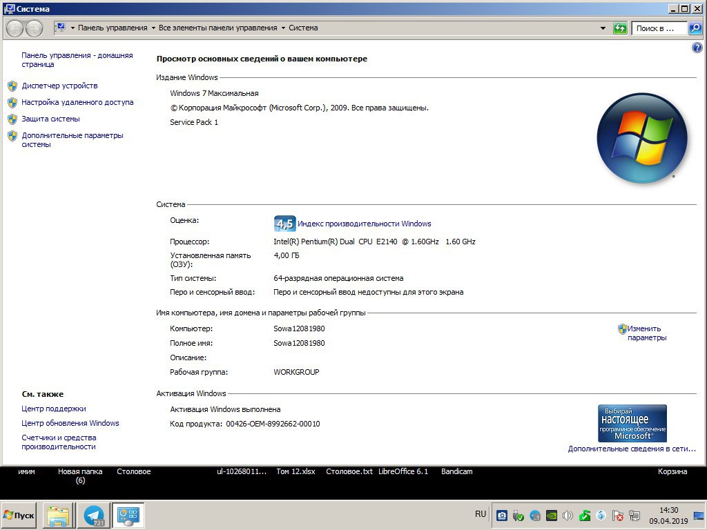Open Счетчики и средства производительности
The width and height of the screenshot is (707, 530).
point(59,442)
